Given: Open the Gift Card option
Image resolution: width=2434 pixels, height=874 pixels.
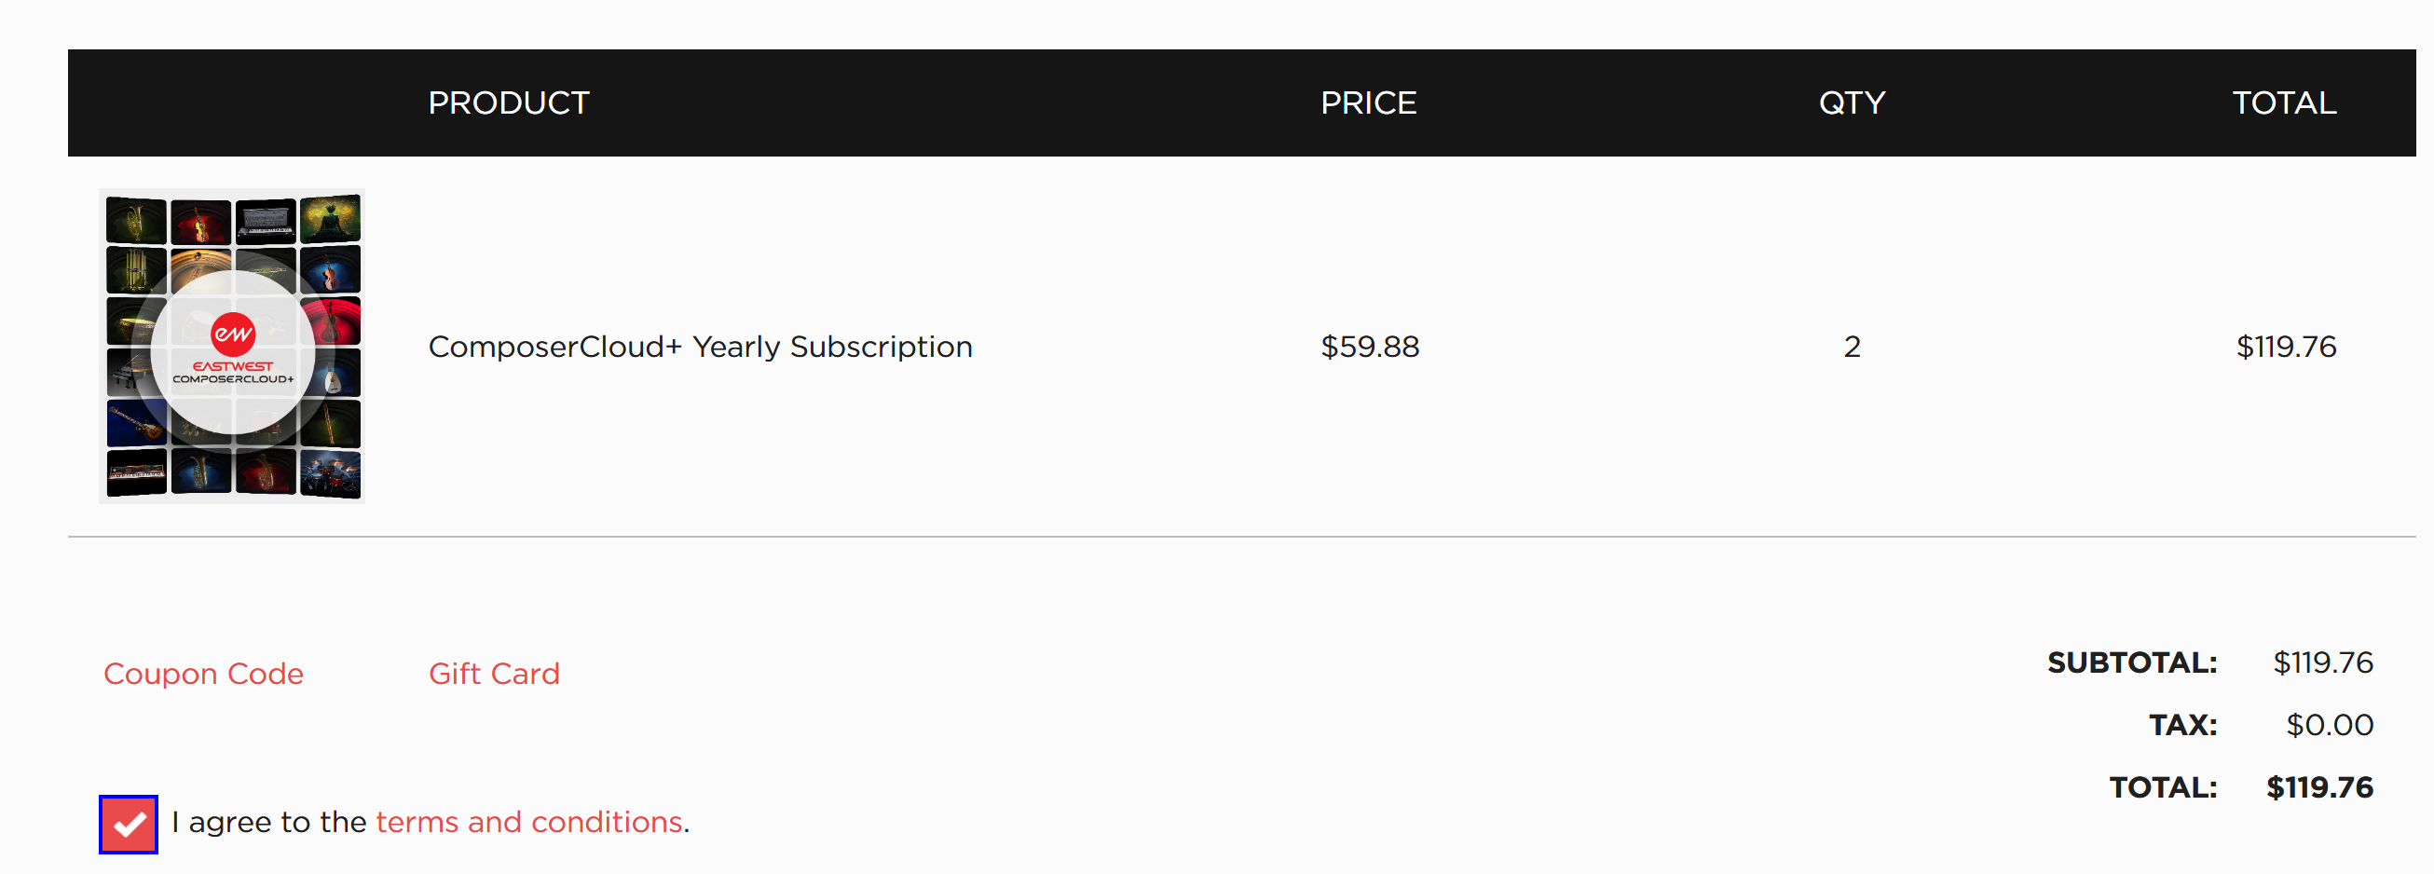Looking at the screenshot, I should coord(493,674).
